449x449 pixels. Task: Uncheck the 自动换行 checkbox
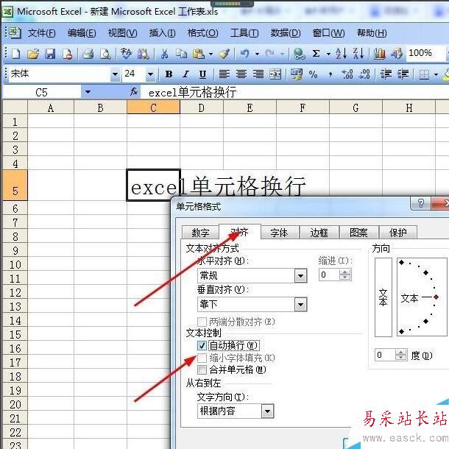click(x=202, y=346)
